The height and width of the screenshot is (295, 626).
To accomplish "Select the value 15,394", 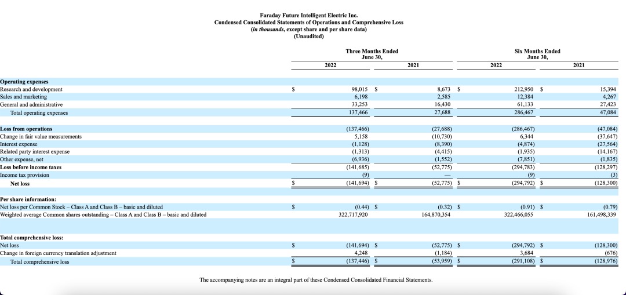I will [x=609, y=89].
